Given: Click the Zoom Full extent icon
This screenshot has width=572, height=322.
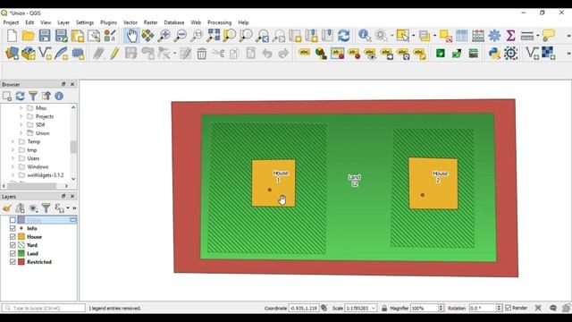Looking at the screenshot, I should click(213, 36).
